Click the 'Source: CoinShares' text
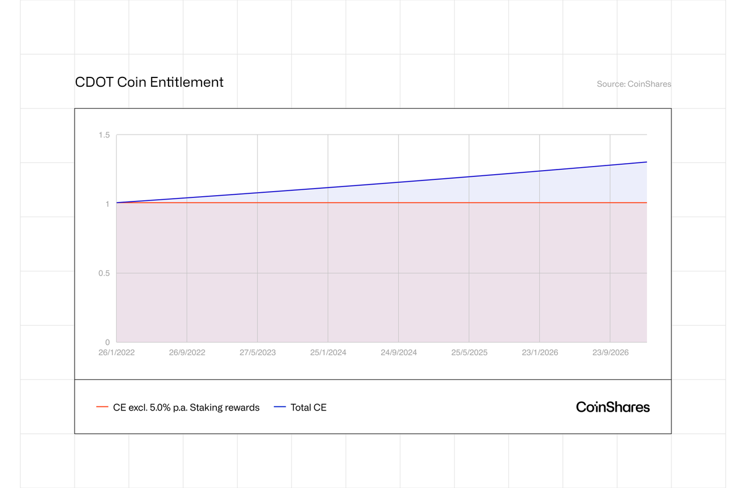The image size is (746, 488). pos(634,84)
